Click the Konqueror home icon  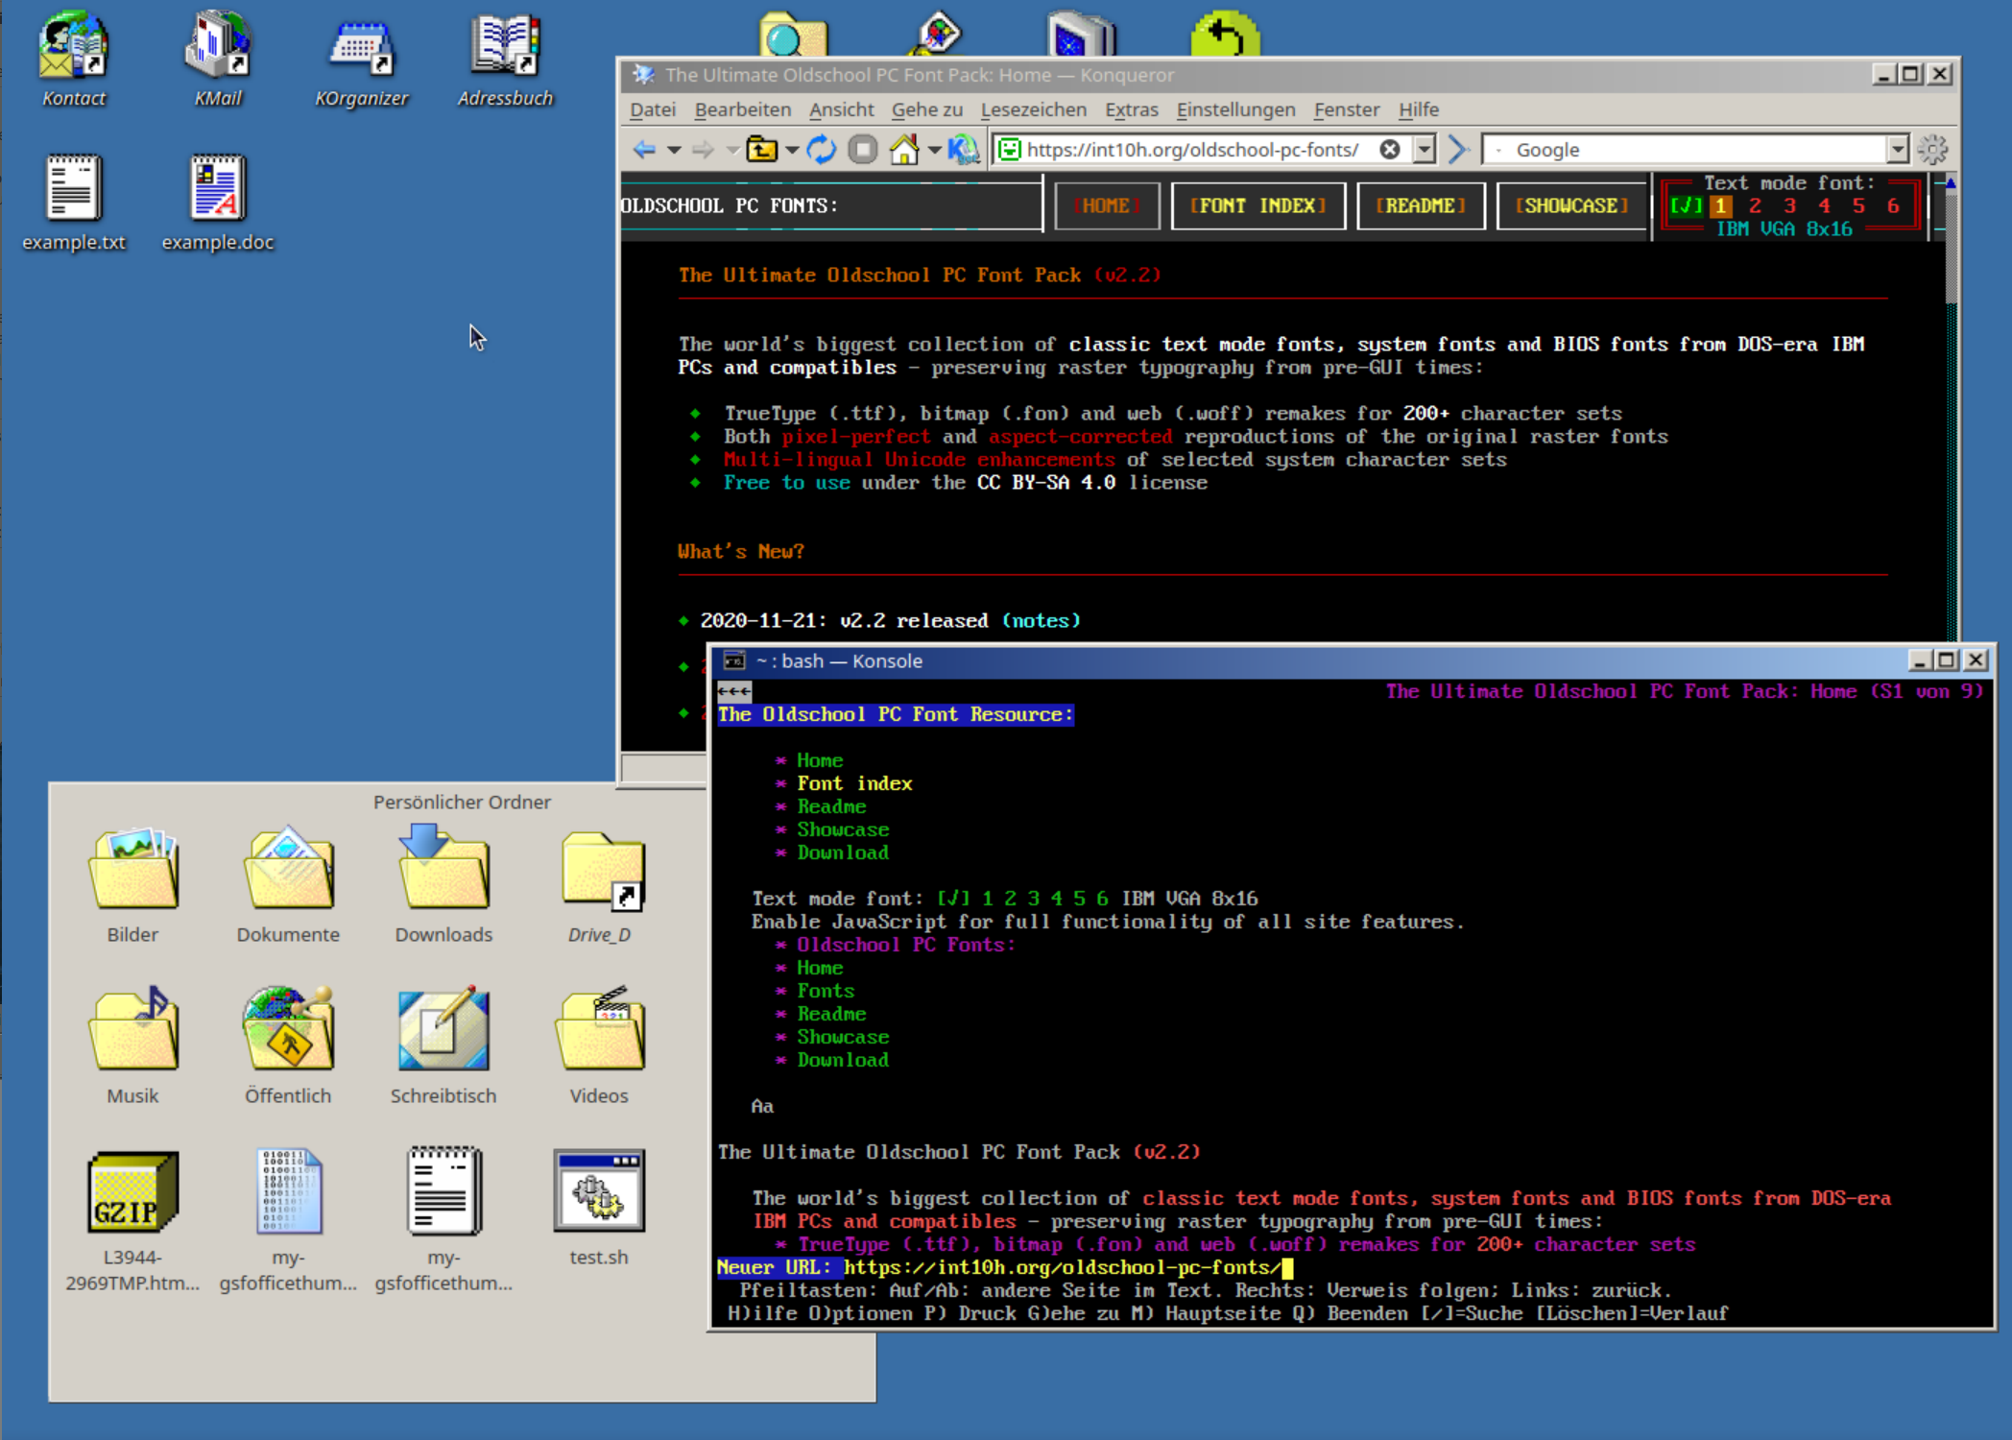[x=904, y=150]
